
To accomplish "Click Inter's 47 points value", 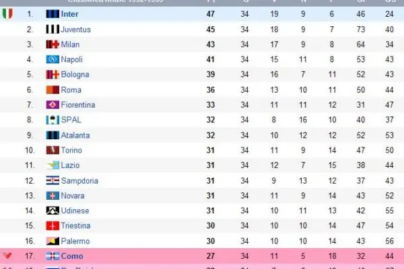I will tap(210, 13).
